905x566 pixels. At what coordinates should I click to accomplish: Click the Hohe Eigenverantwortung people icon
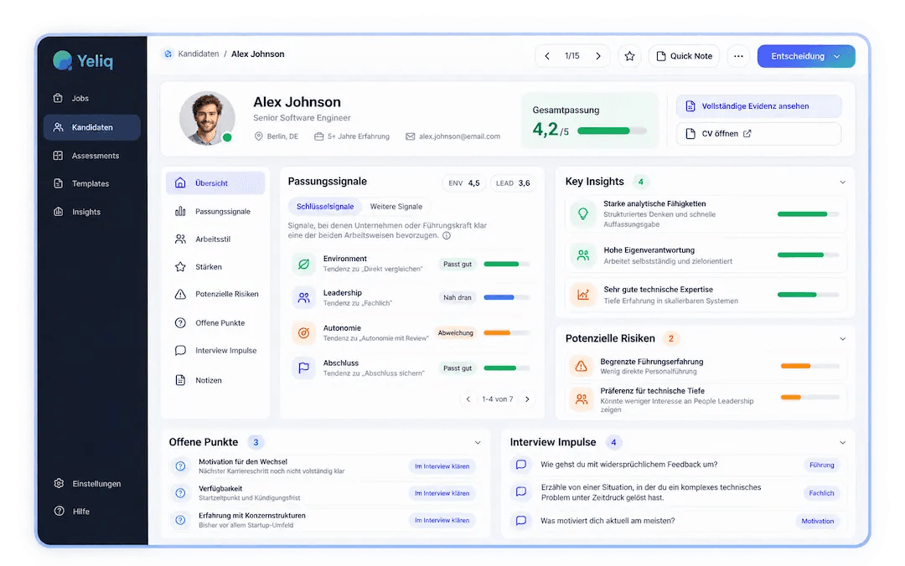click(583, 255)
